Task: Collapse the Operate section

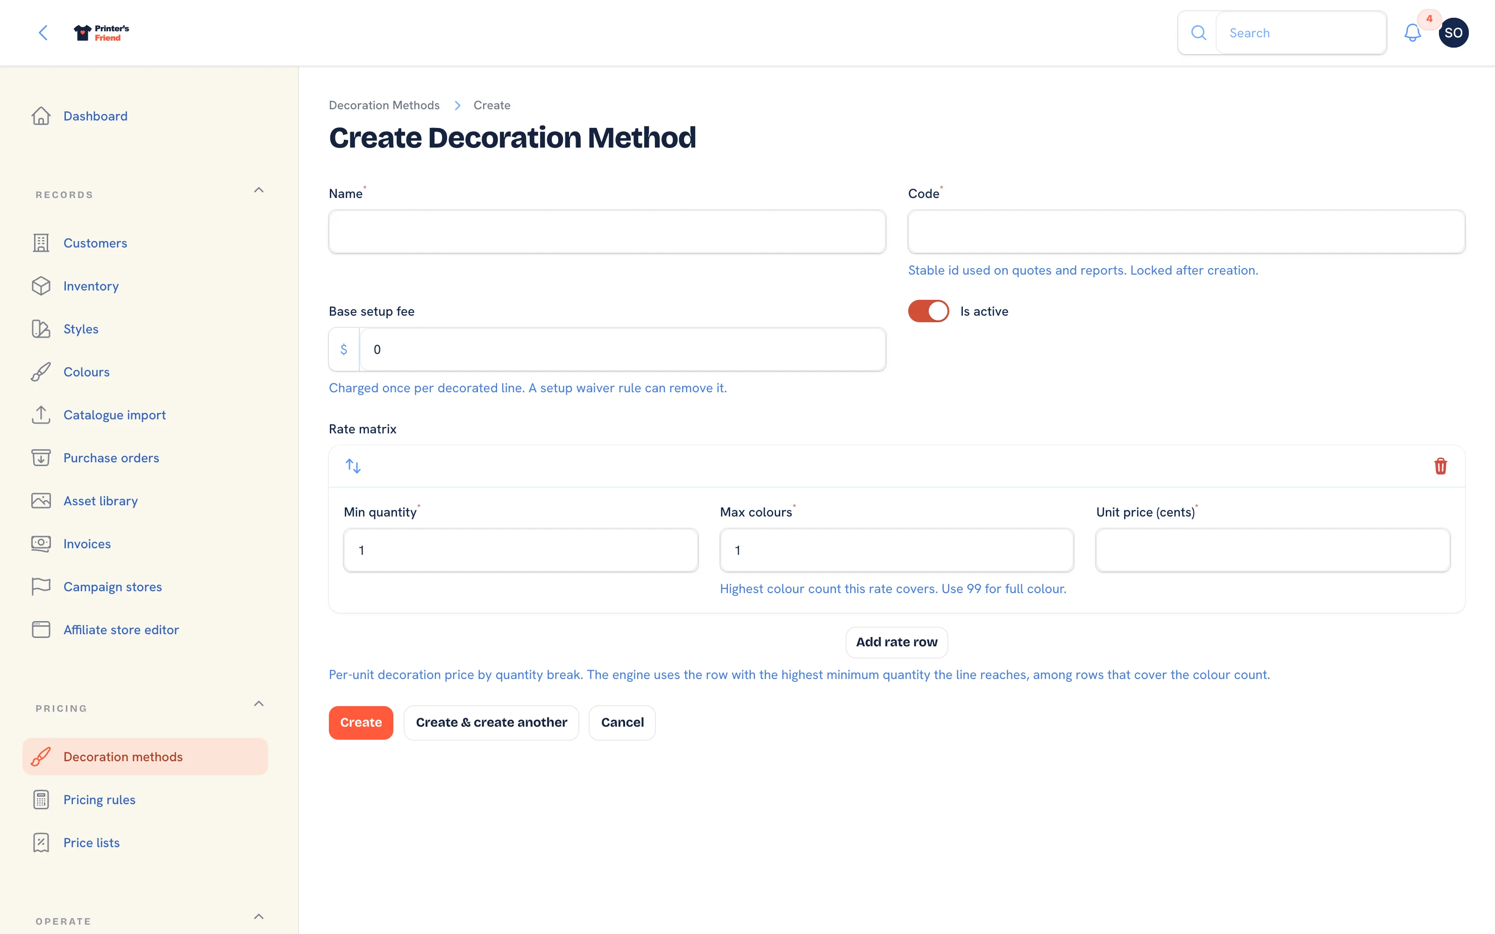Action: [259, 917]
